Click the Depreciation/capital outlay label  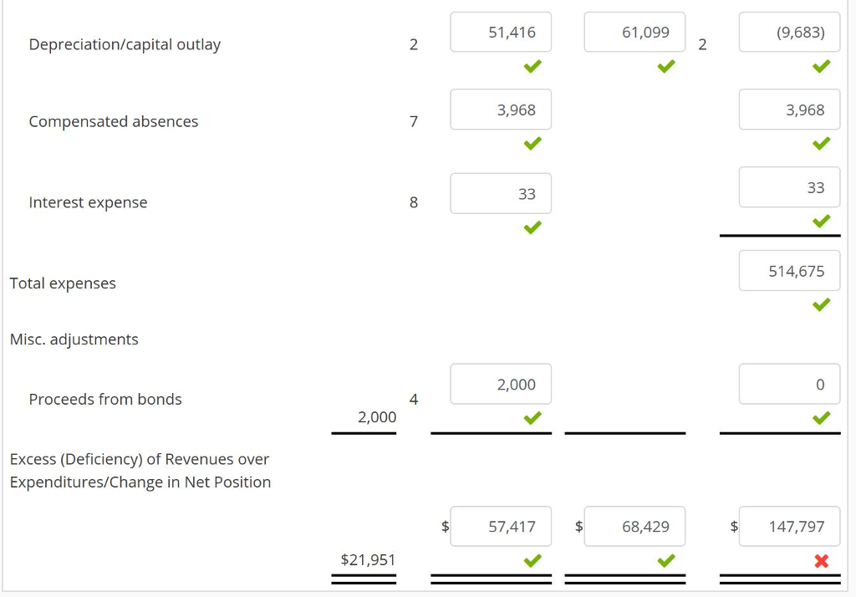pyautogui.click(x=125, y=44)
